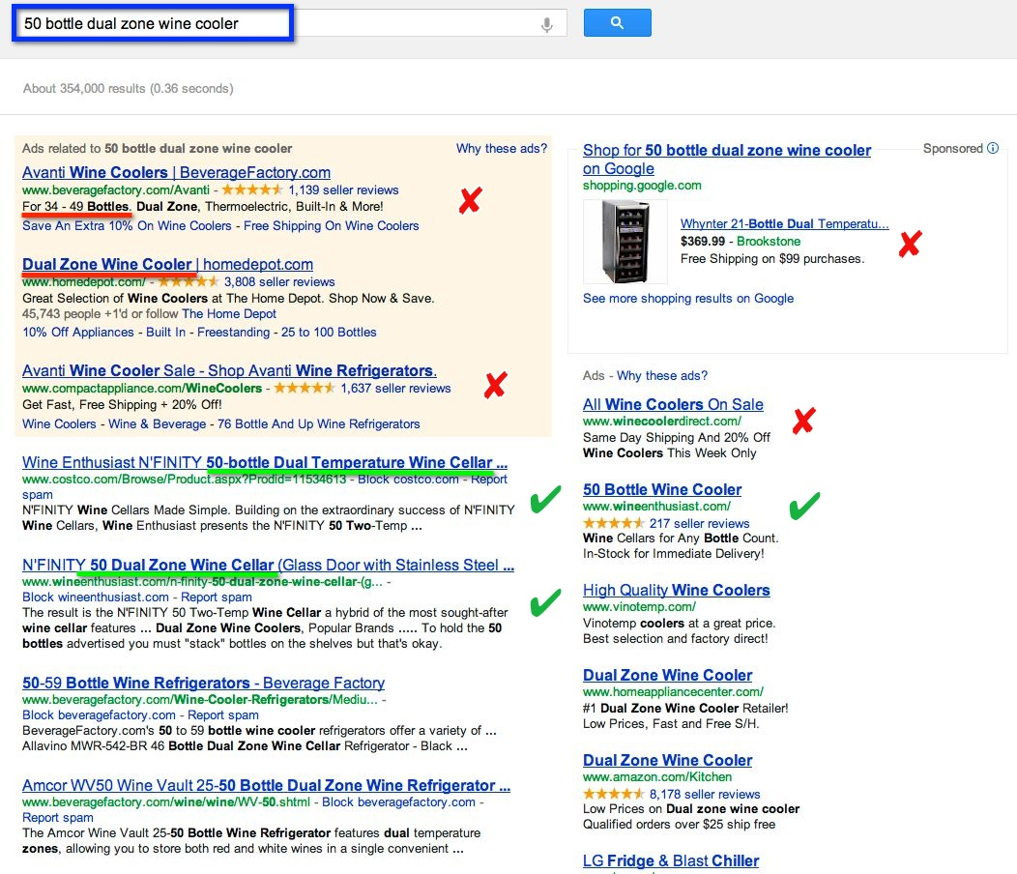Click the 8,178 seller reviews link
The image size is (1017, 874).
pos(705,794)
